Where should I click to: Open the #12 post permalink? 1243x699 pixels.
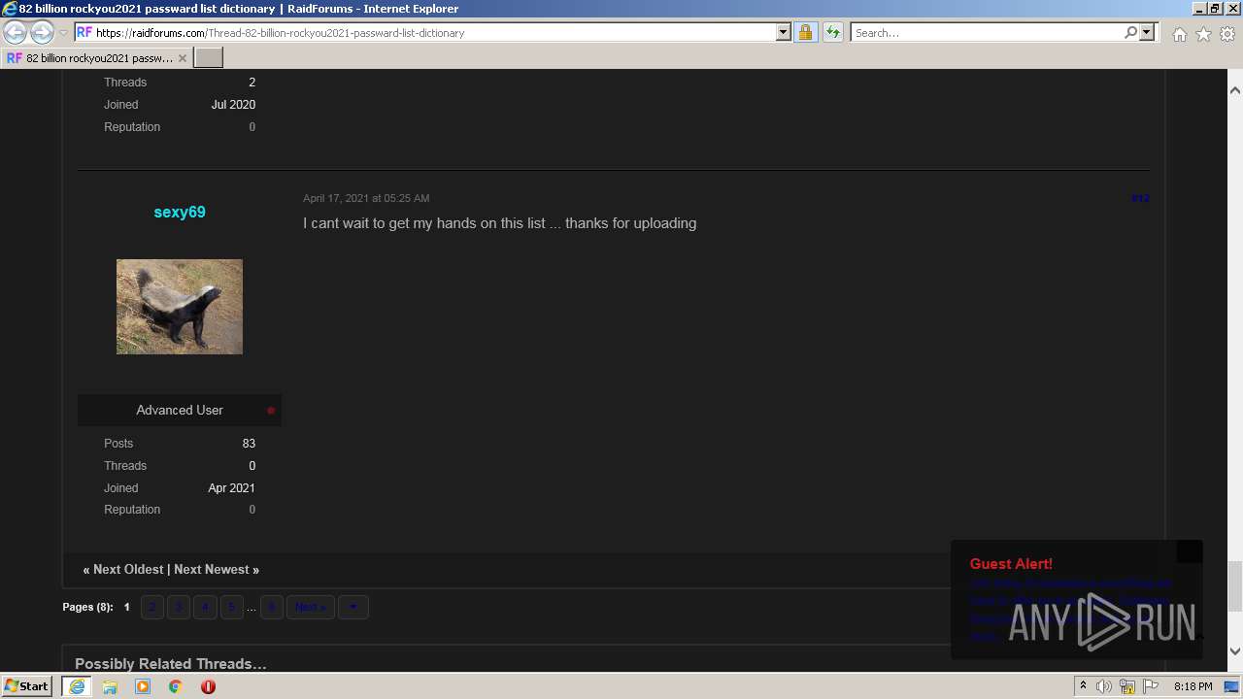click(1140, 198)
